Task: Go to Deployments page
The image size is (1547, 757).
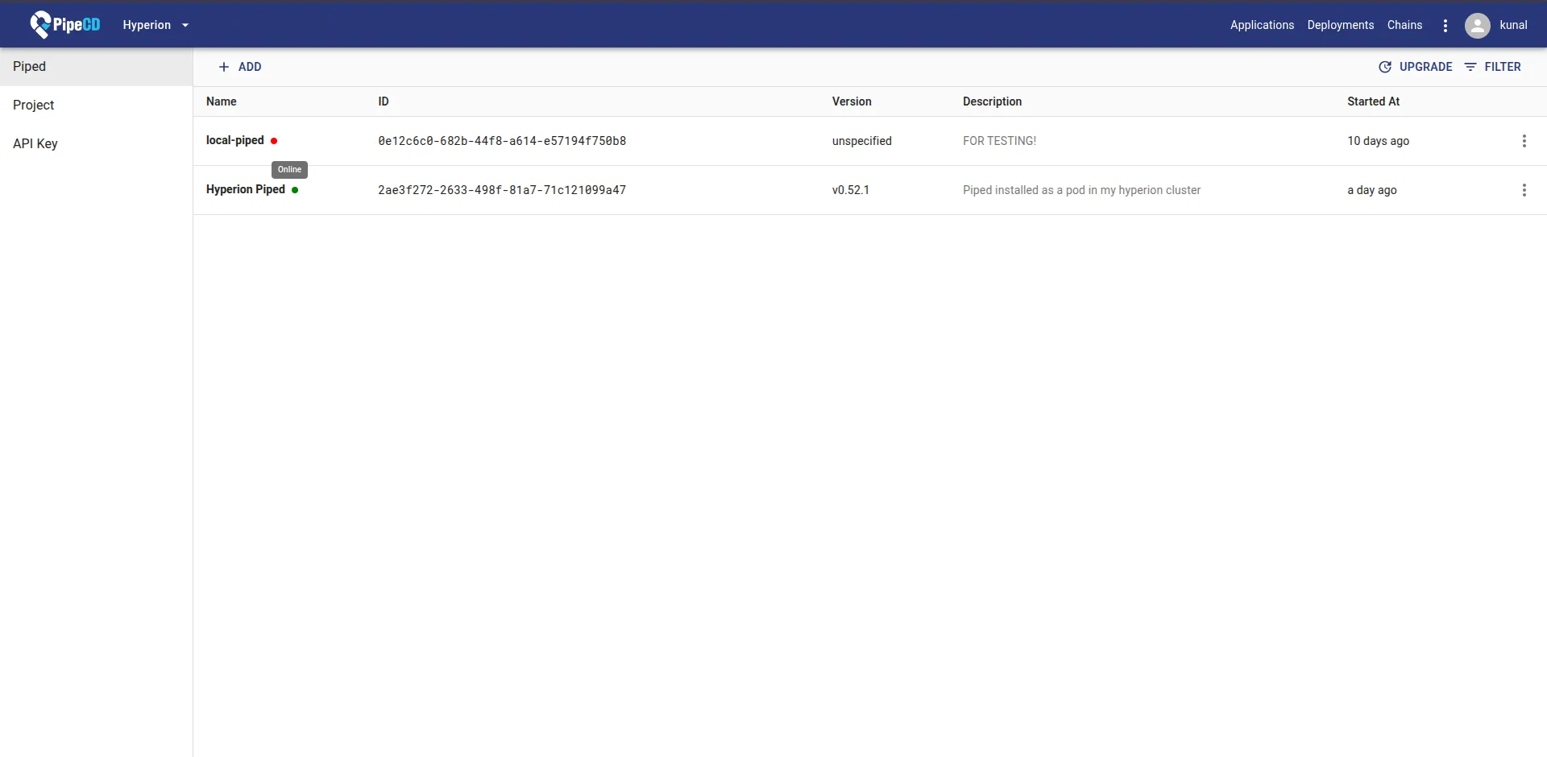Action: point(1340,25)
